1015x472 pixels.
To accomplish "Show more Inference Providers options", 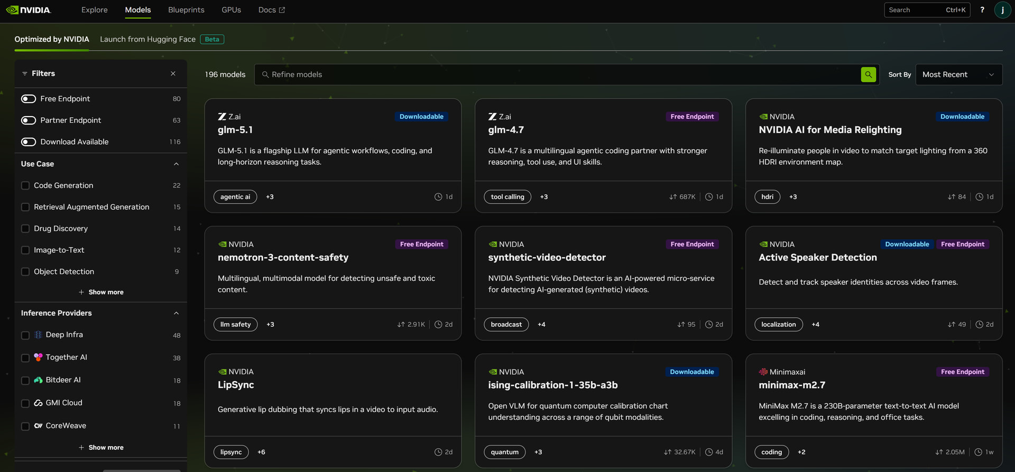I will 101,447.
